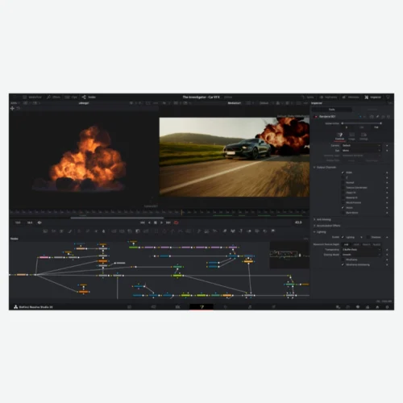Enable the Back Vector channel
This screenshot has width=403, height=403.
pos(343,213)
